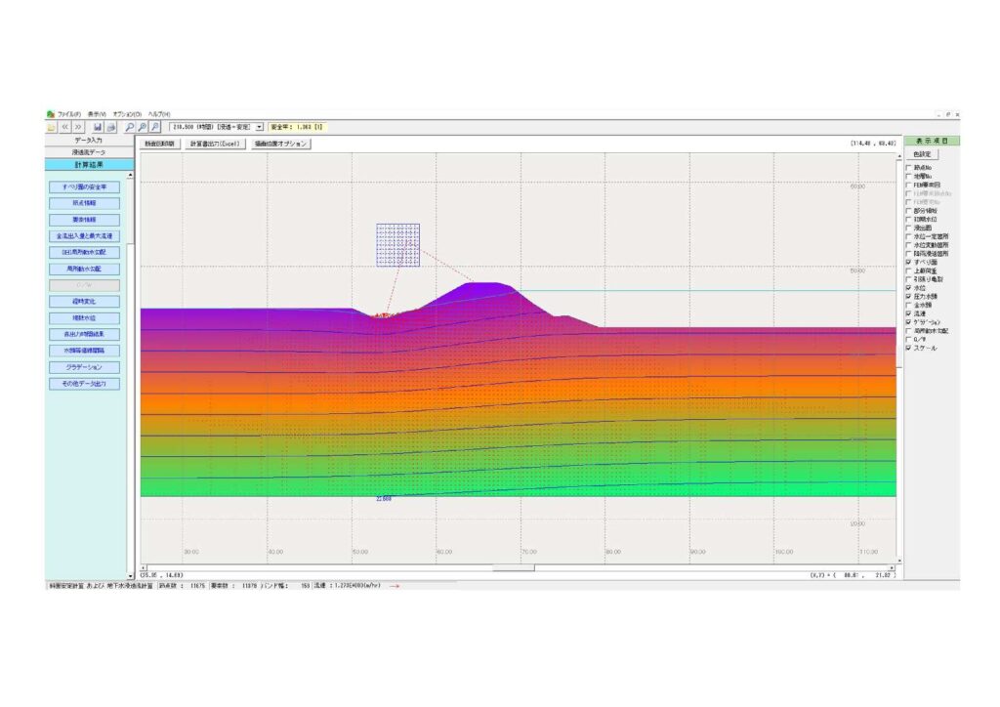The height and width of the screenshot is (707, 1000).
Task: Uncheck the すべり面 checkbox
Action: point(909,263)
